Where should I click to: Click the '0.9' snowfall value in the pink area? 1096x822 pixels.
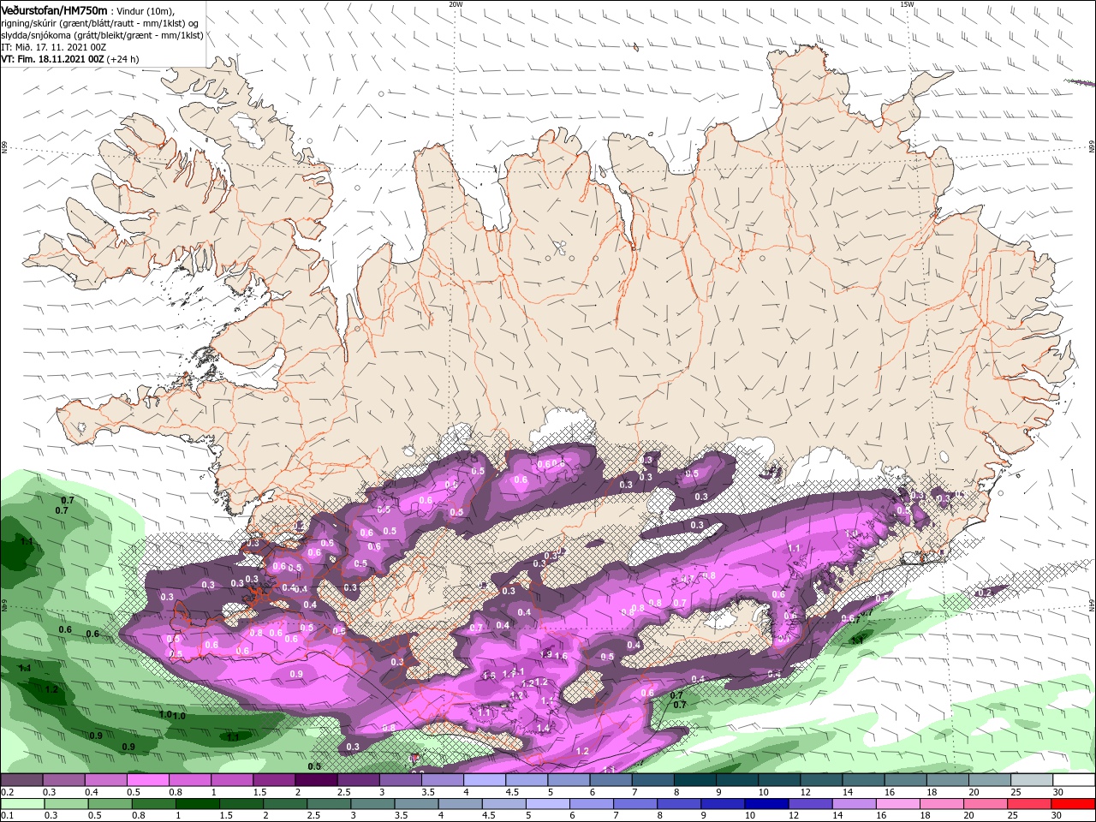point(296,674)
